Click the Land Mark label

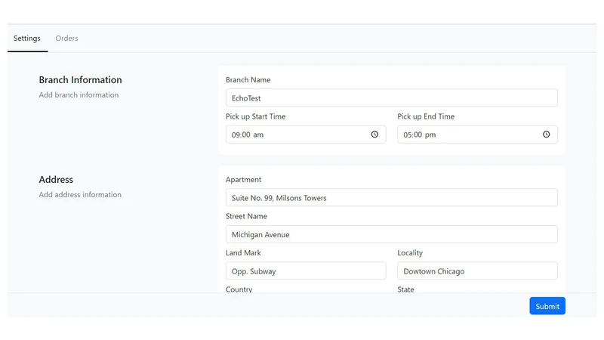243,253
